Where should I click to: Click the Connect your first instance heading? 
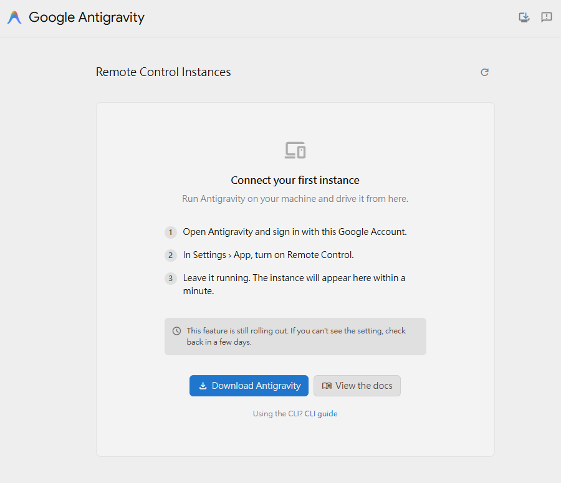click(295, 180)
